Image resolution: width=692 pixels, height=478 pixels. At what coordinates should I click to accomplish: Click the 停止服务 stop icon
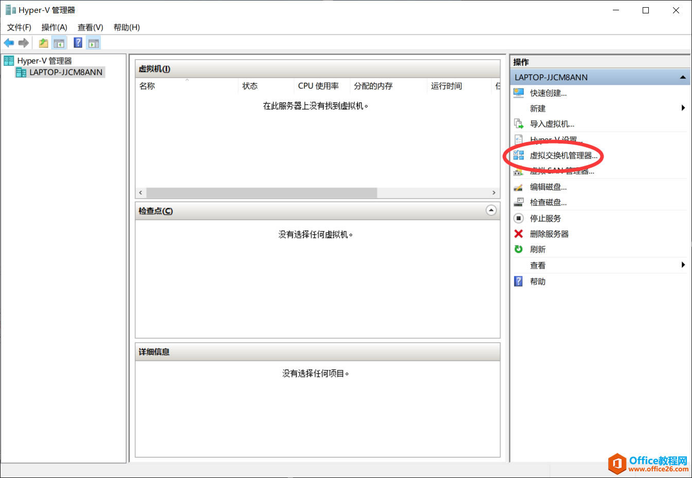[x=519, y=218]
